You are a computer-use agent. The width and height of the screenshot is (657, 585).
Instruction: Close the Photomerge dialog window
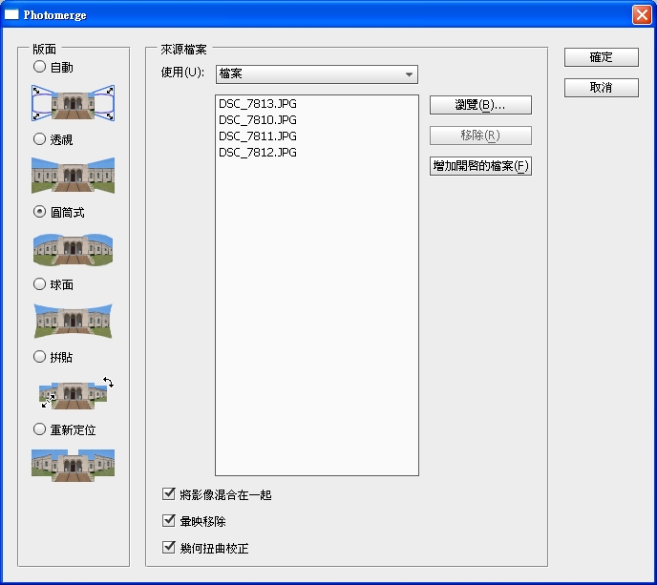[x=642, y=15]
